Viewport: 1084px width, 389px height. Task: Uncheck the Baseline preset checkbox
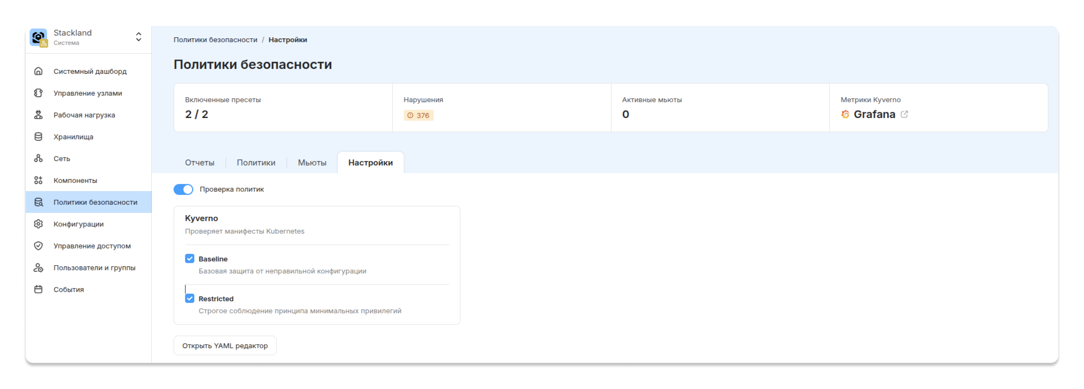(x=190, y=259)
